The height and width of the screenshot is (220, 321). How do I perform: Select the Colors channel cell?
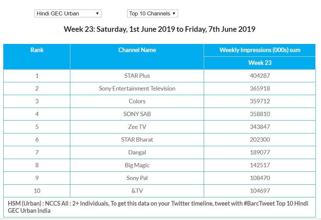click(x=137, y=101)
